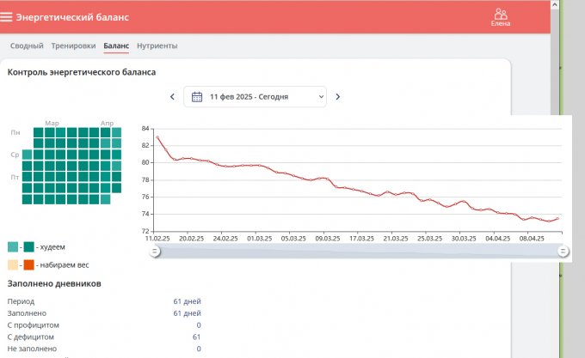Click the Период value '61 дней'
This screenshot has height=358, width=585.
click(x=188, y=301)
